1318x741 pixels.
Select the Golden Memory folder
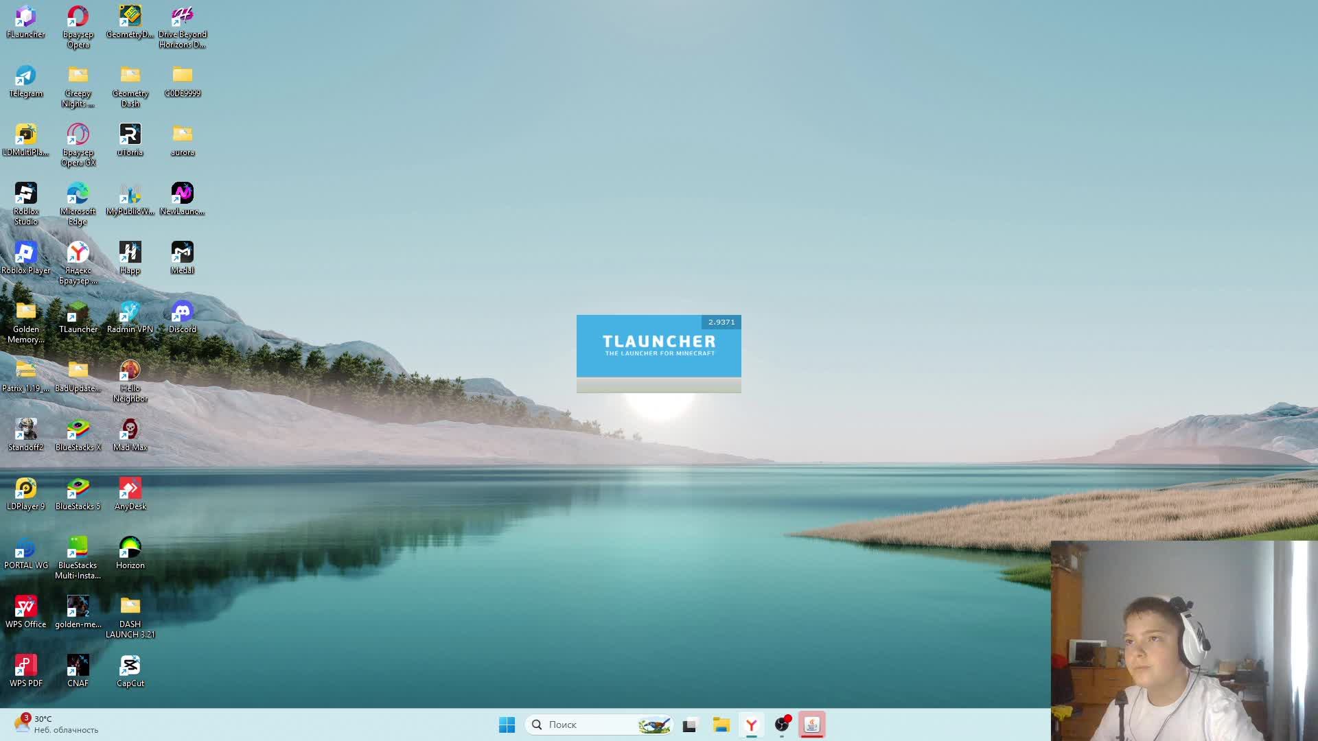point(25,322)
